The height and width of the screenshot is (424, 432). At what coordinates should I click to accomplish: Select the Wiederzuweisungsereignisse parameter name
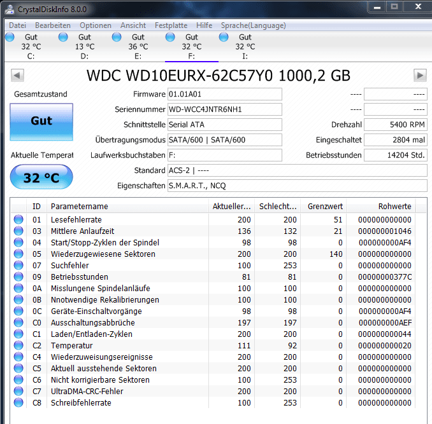(102, 357)
